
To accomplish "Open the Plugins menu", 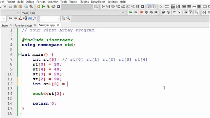I will point(84,2).
